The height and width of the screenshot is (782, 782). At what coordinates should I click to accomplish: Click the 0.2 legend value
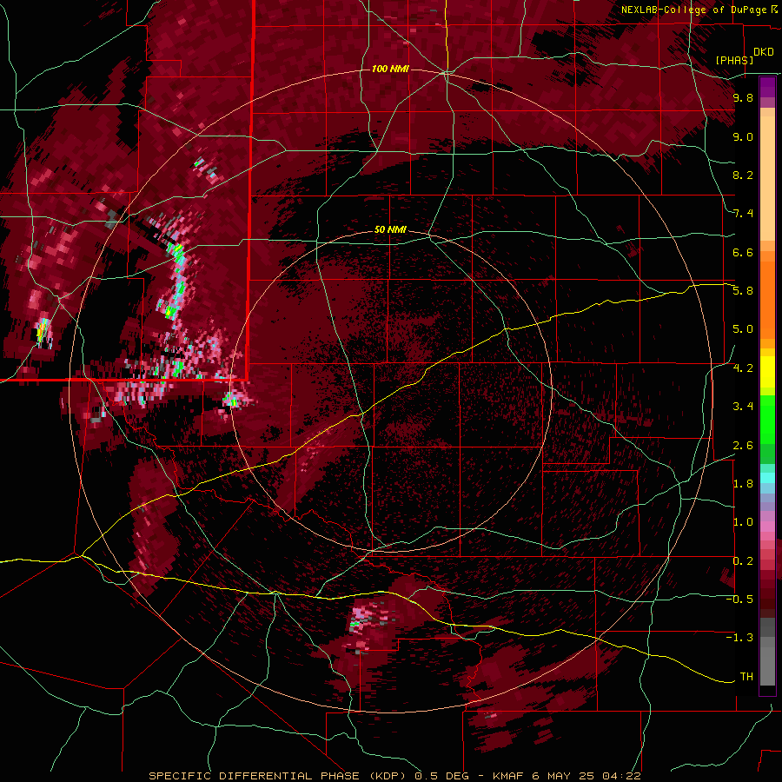[x=743, y=561]
